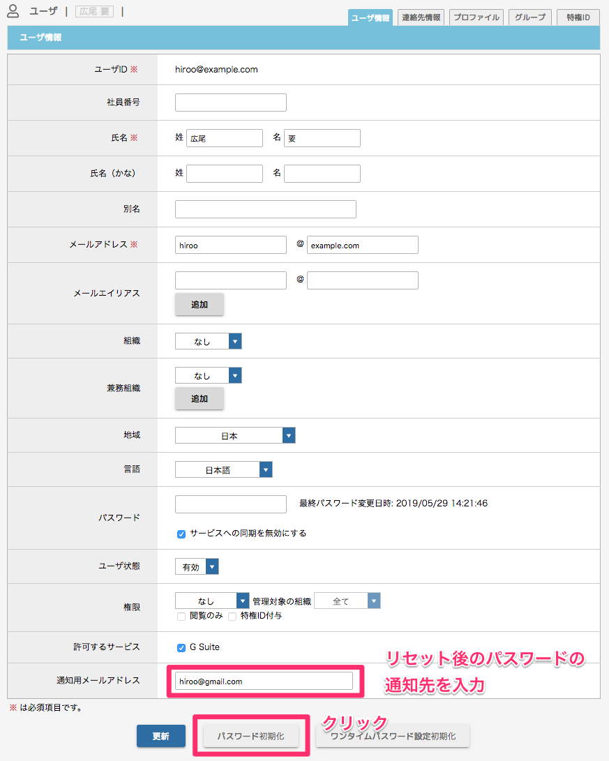609x761 pixels.
Task: Open the プロファイル tab
Action: (476, 17)
